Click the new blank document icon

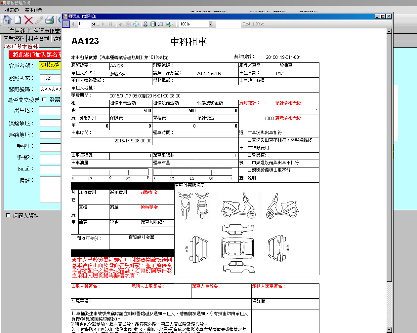pyautogui.click(x=18, y=20)
